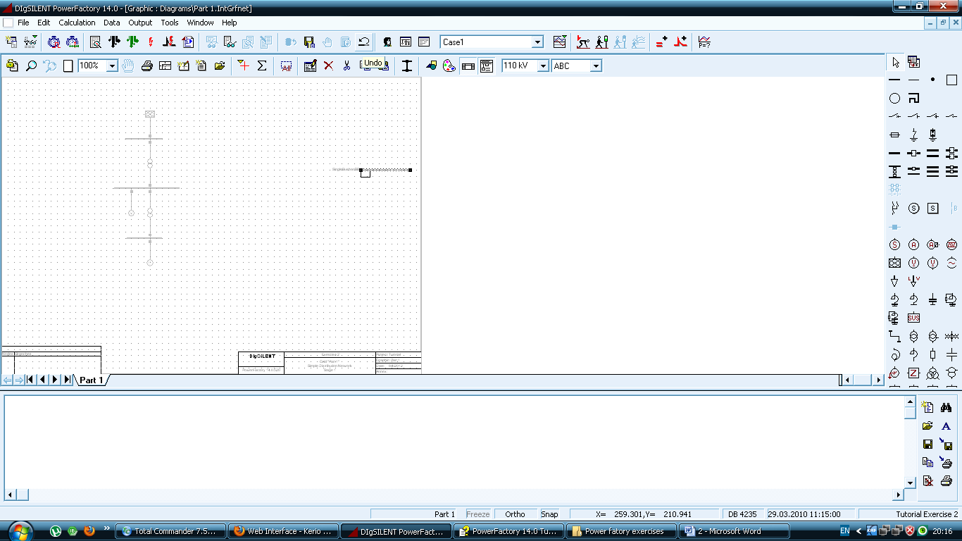The image size is (962, 541).
Task: Click the results comparison P=? icon
Action: pos(704,42)
